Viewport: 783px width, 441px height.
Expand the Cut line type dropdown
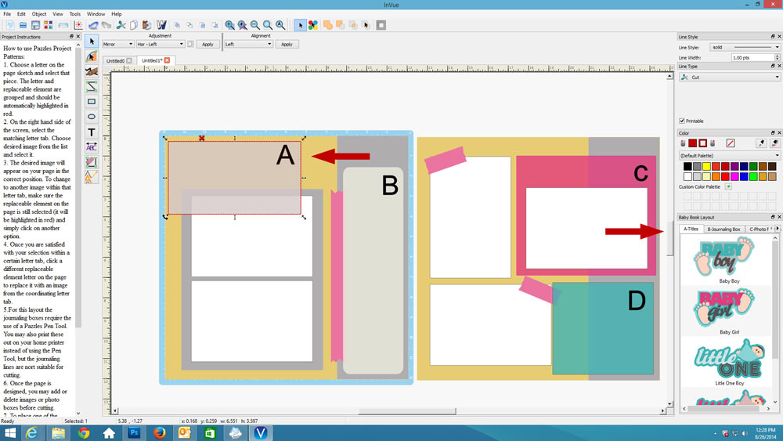729,78
